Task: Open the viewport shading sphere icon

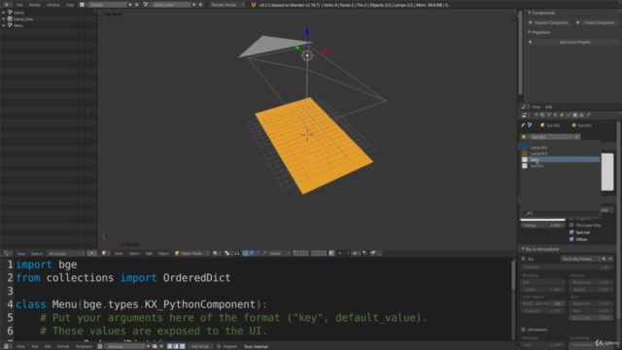Action: click(x=216, y=253)
